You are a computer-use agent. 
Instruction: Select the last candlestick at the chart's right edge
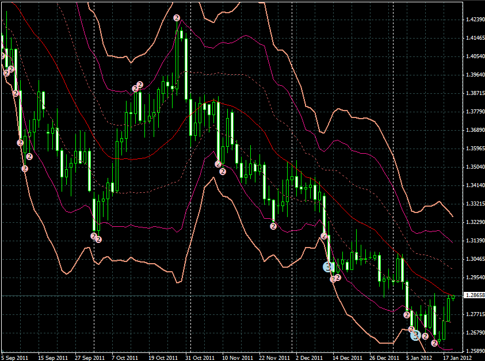click(453, 297)
